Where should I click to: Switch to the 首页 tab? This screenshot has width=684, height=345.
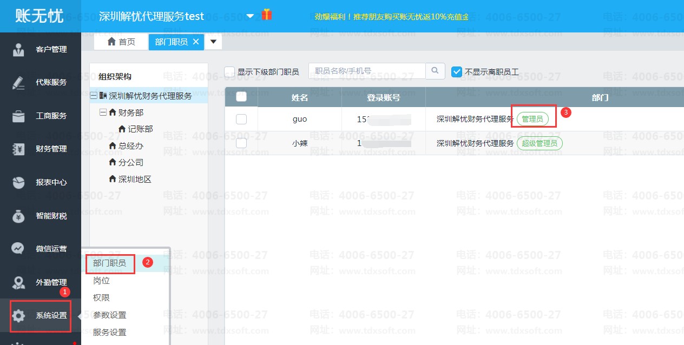click(122, 42)
